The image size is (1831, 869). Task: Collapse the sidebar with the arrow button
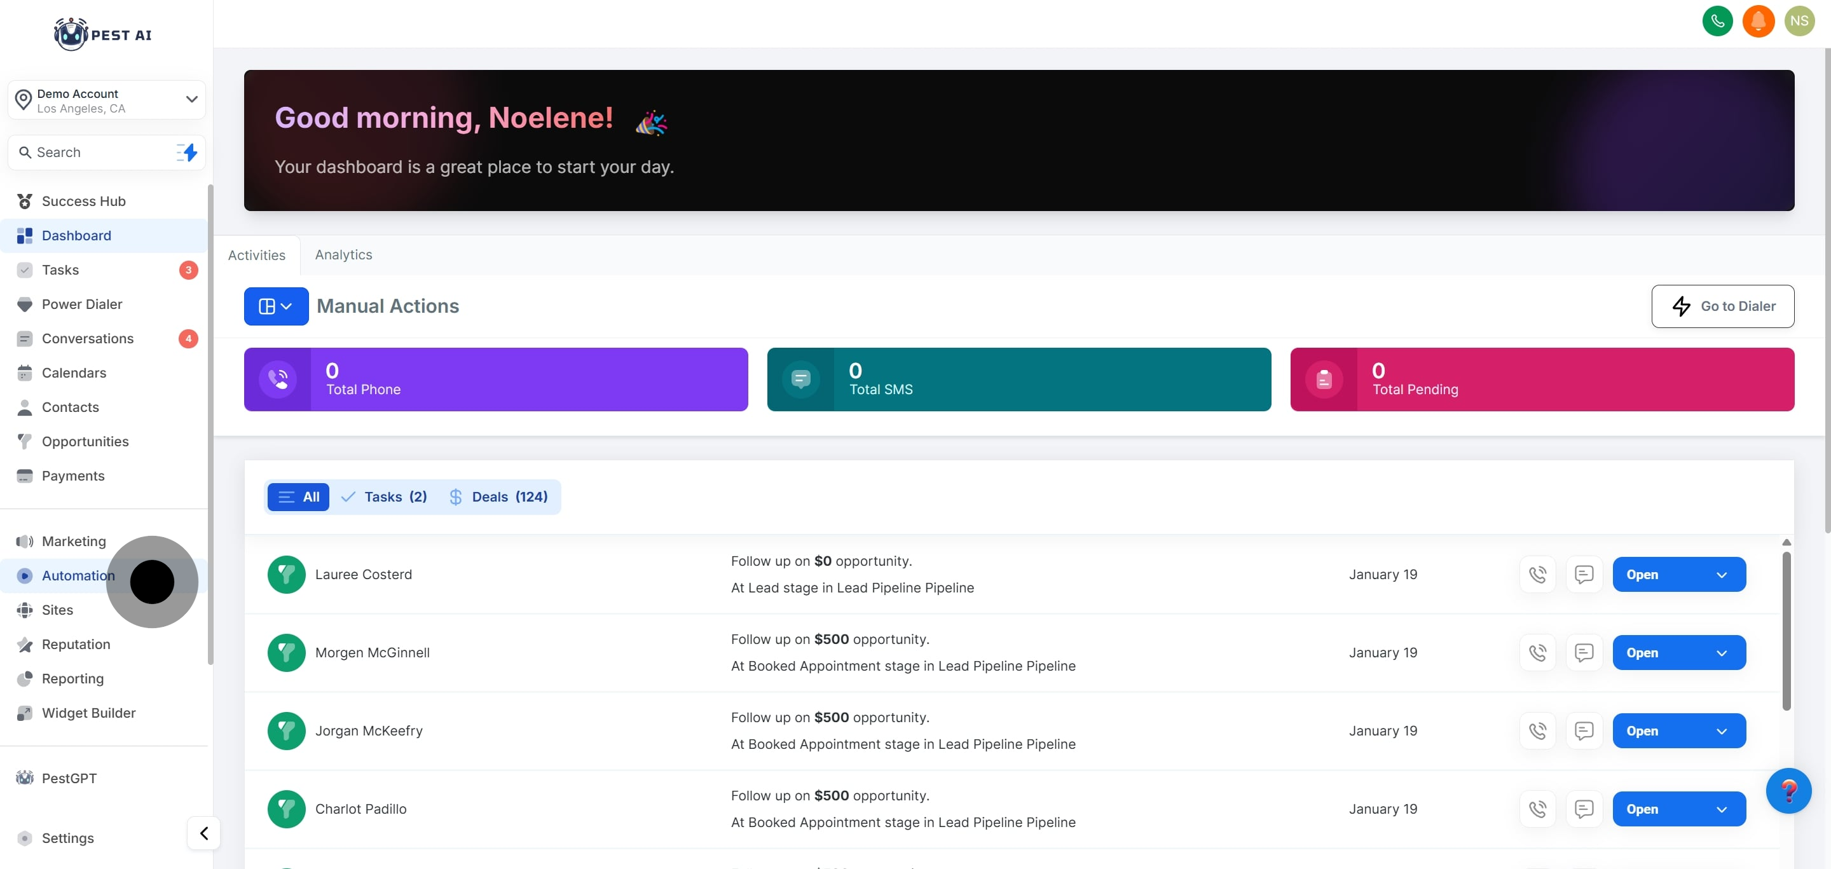pyautogui.click(x=204, y=833)
